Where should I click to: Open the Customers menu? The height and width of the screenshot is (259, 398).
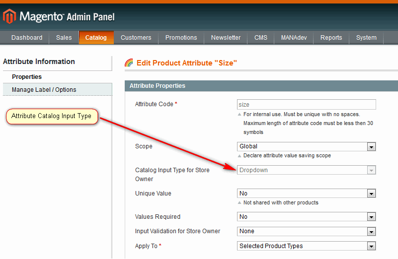(x=136, y=38)
